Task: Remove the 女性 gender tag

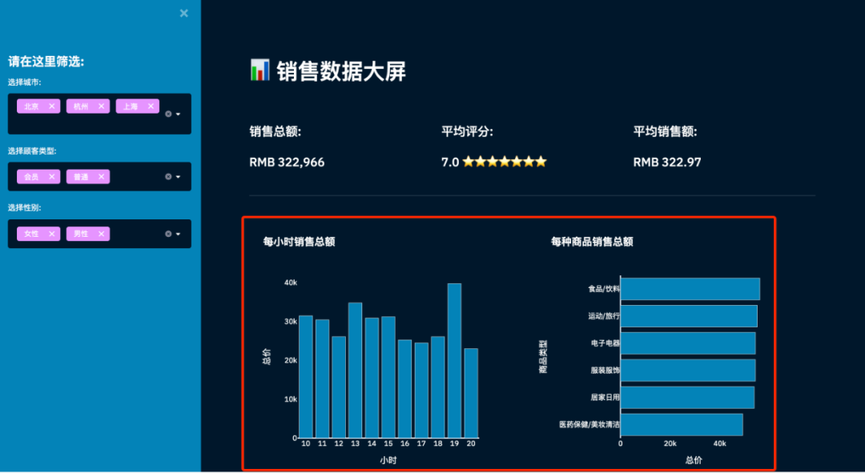Action: point(51,234)
